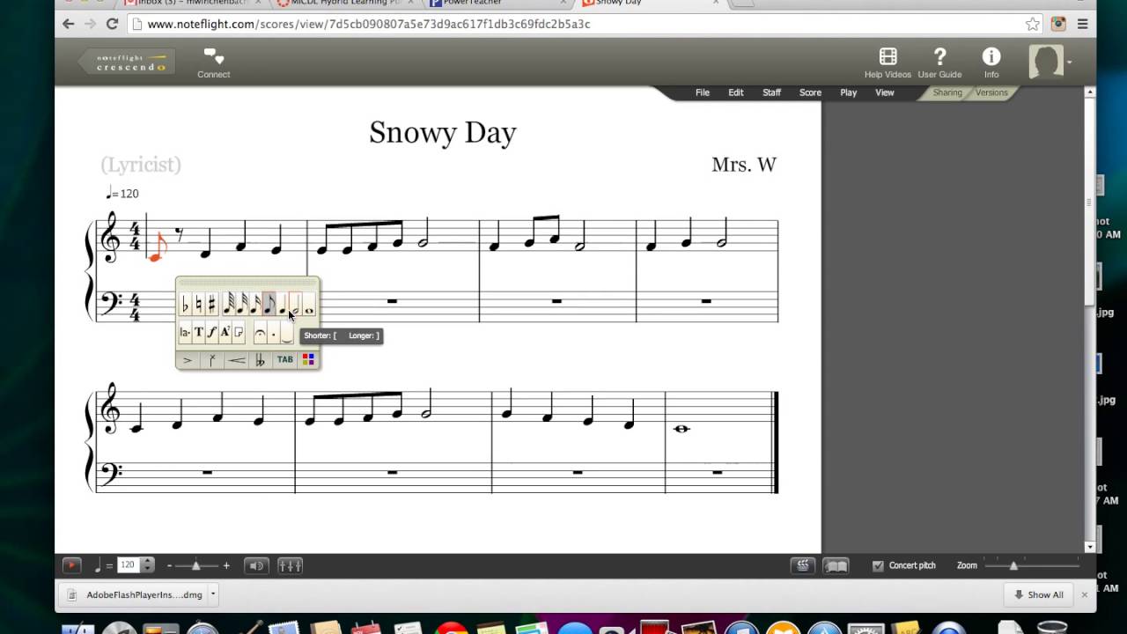Switch to the Sharing tab
Image resolution: width=1127 pixels, height=634 pixels.
pos(947,92)
